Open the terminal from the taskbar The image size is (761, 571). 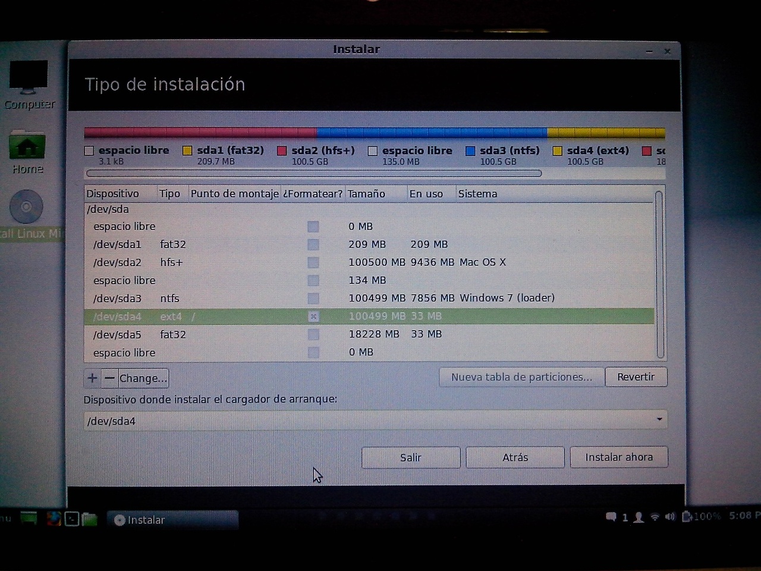tap(72, 519)
